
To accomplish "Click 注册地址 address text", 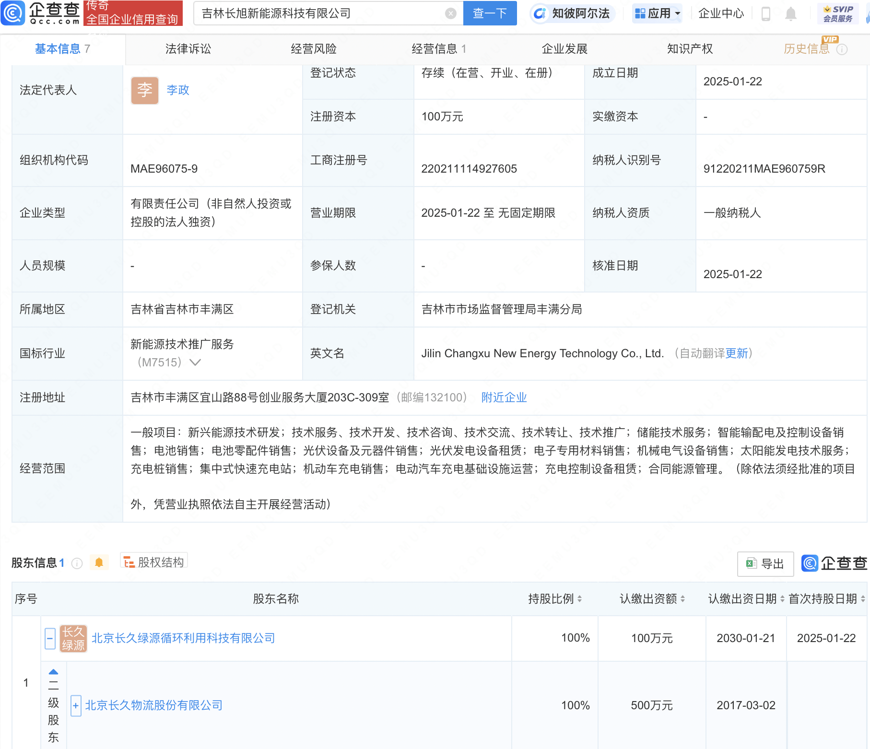I will pyautogui.click(x=260, y=398).
